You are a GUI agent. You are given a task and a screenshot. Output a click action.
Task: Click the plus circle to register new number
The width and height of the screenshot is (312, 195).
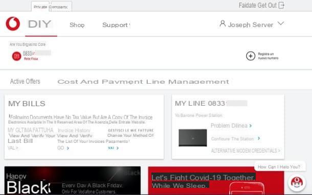(x=251, y=56)
